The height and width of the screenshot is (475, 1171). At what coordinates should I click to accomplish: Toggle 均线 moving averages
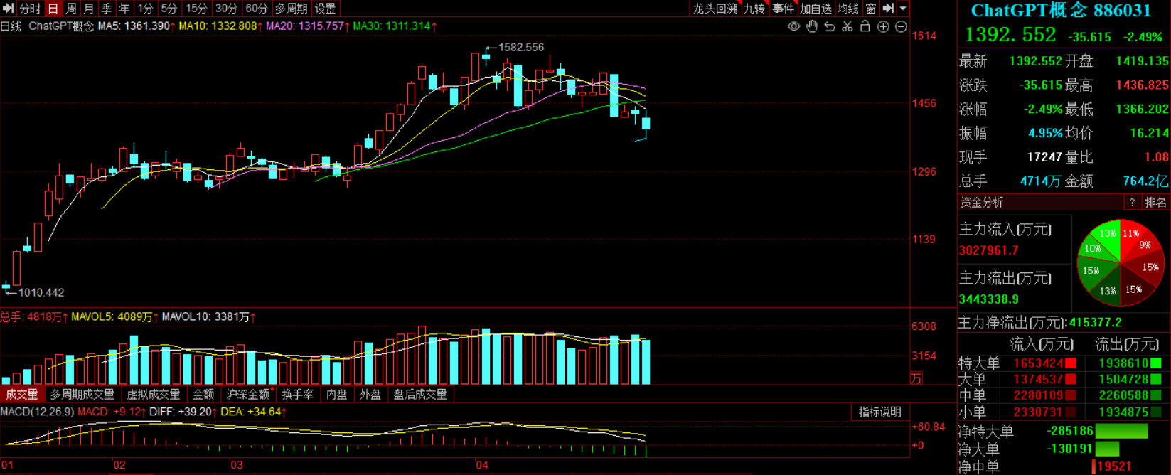coord(848,9)
